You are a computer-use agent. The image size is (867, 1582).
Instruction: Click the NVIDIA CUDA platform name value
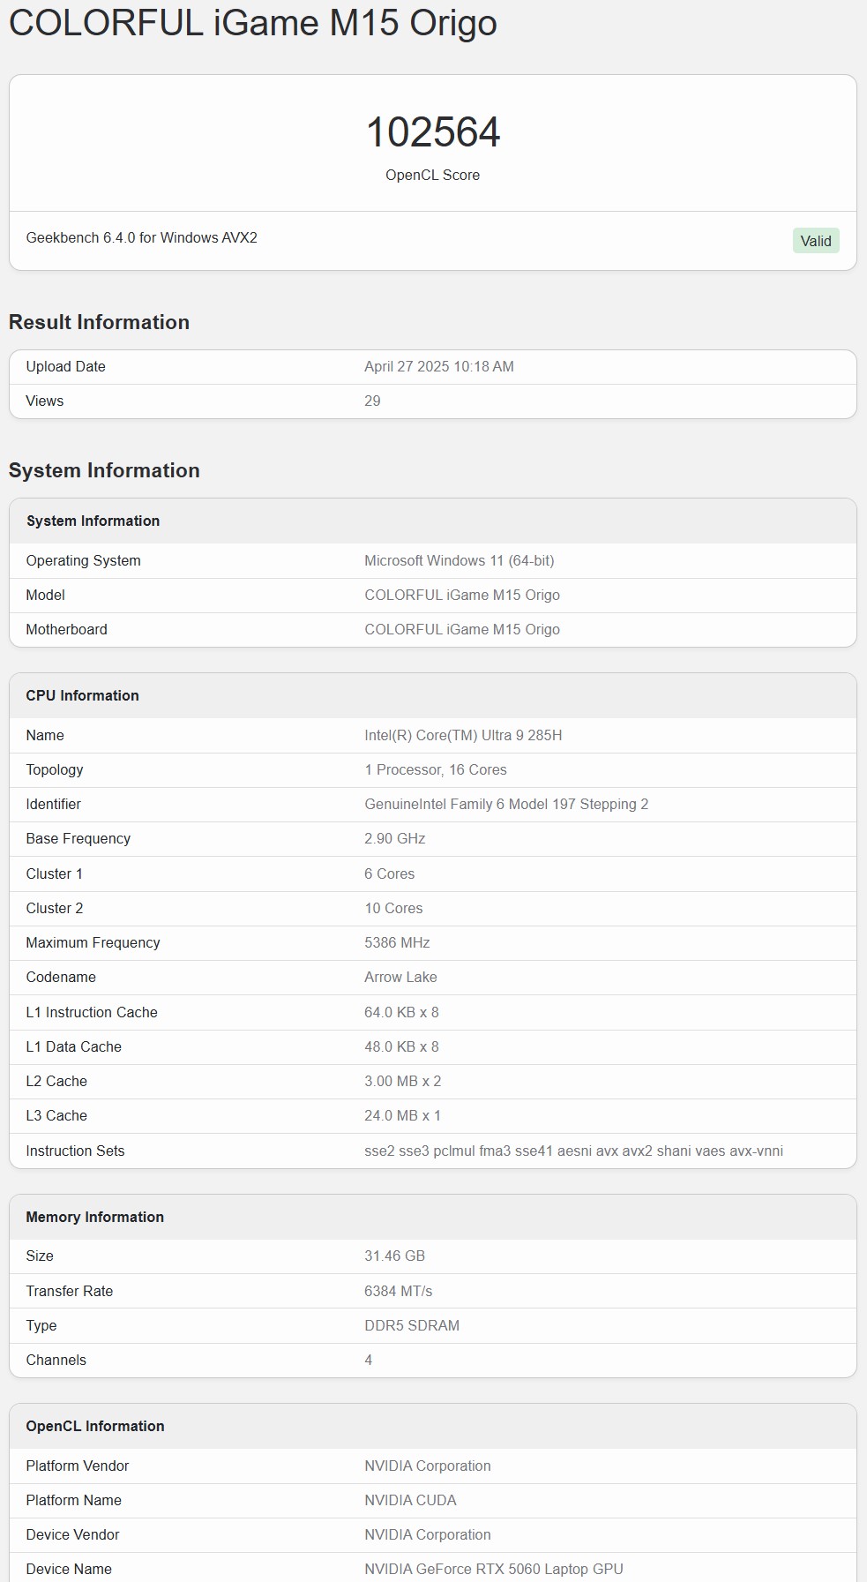[x=410, y=1500]
